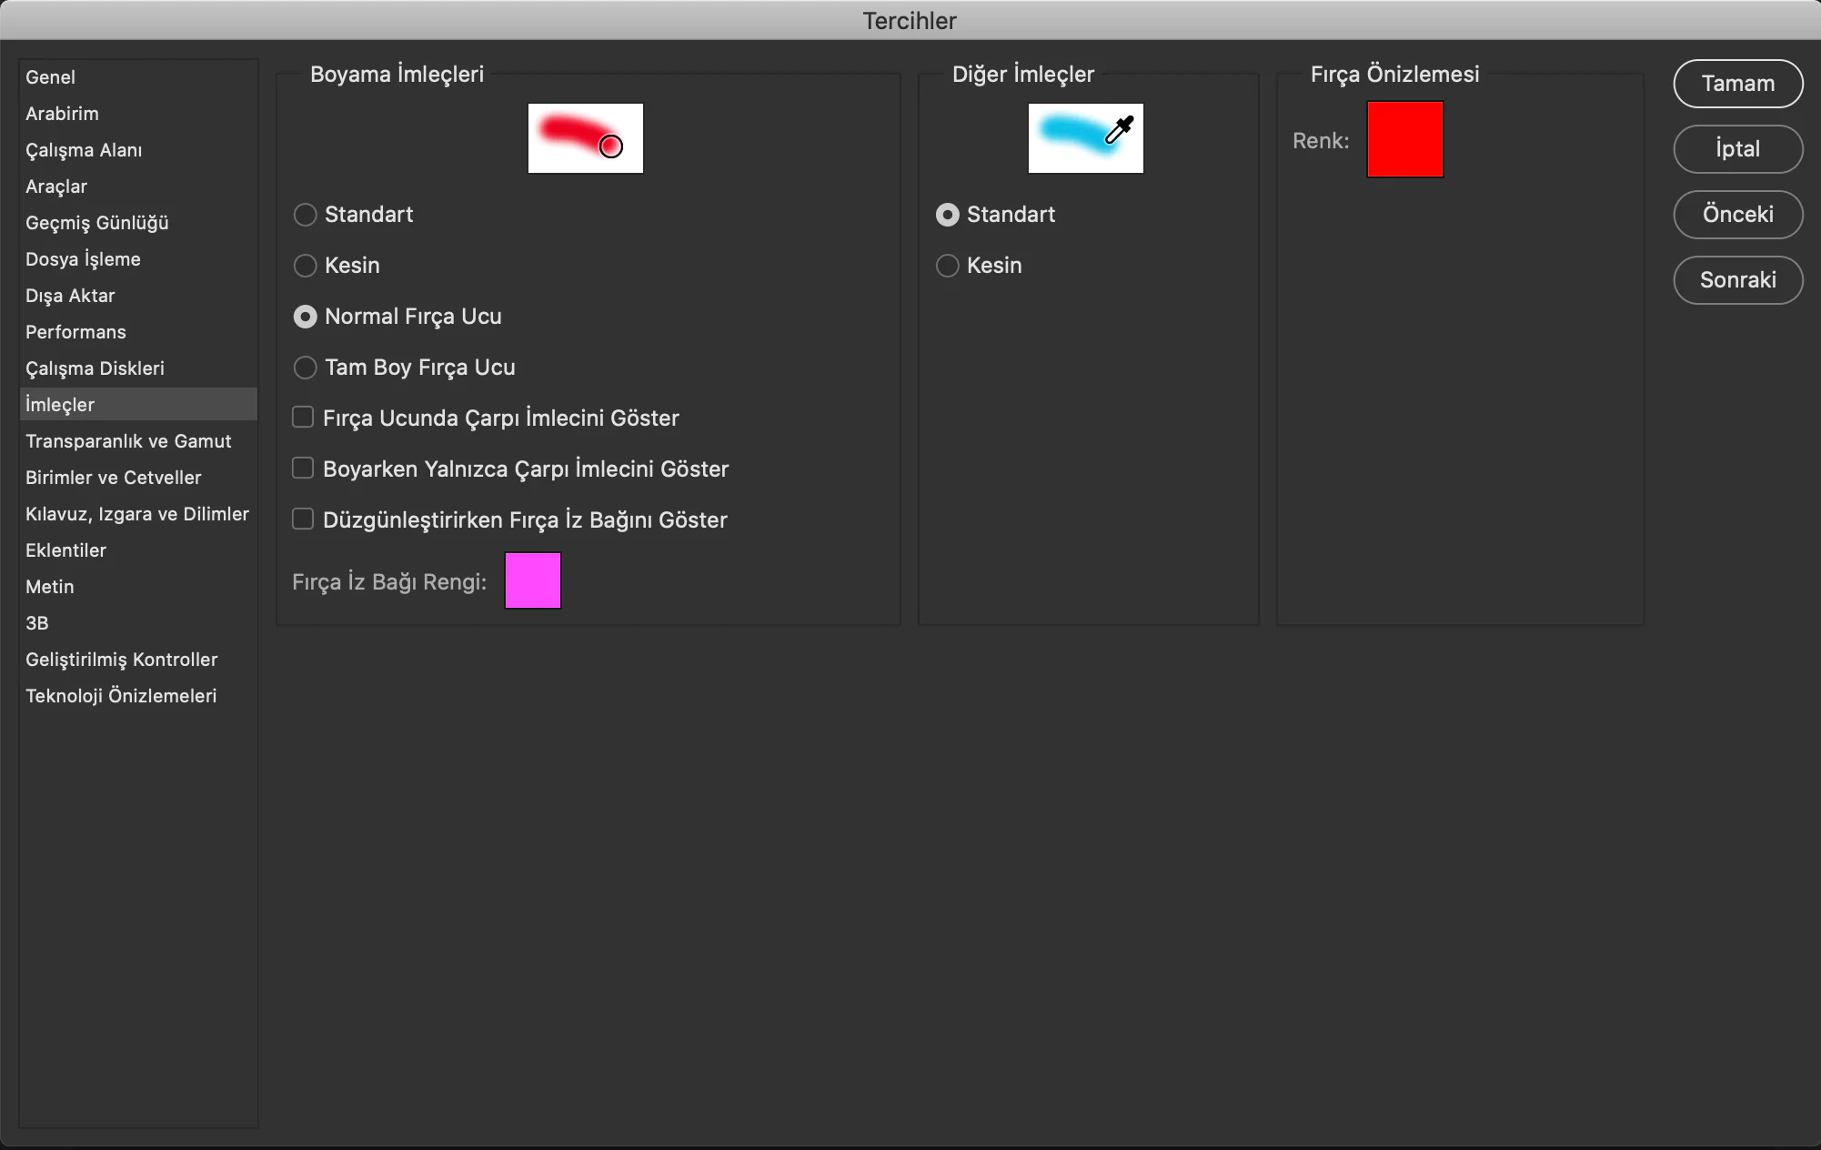Open the red brush preview color swatch
1821x1150 pixels.
1404,139
